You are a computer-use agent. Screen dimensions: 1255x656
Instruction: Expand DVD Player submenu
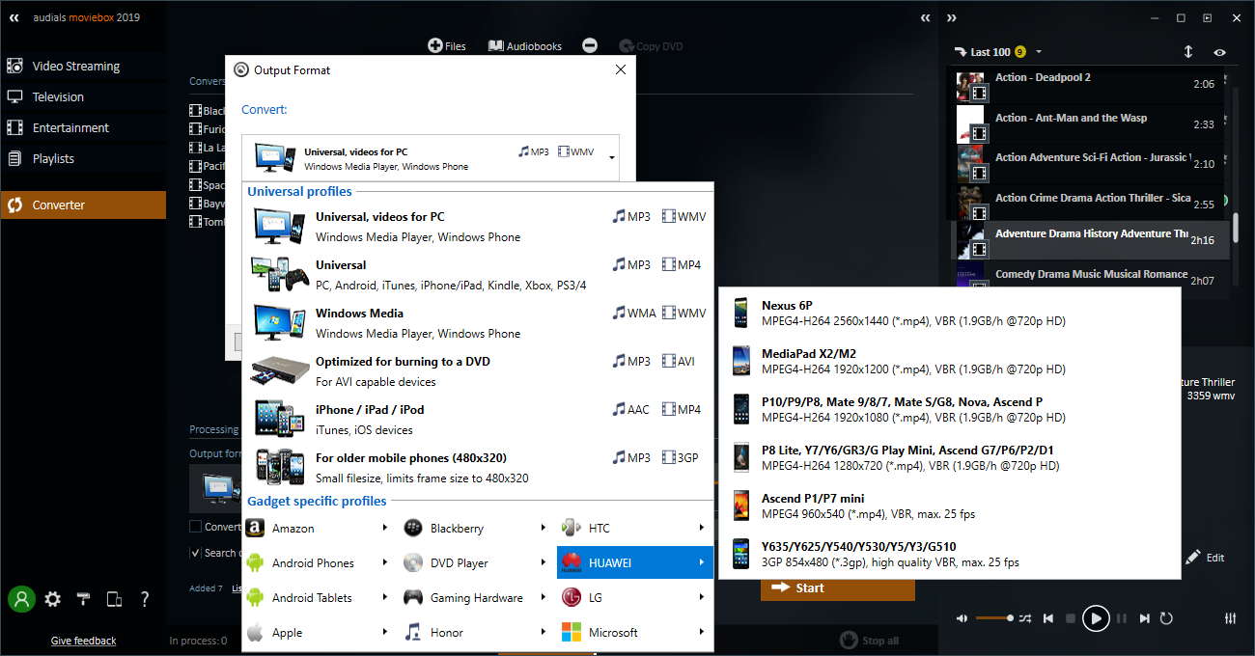pos(478,563)
